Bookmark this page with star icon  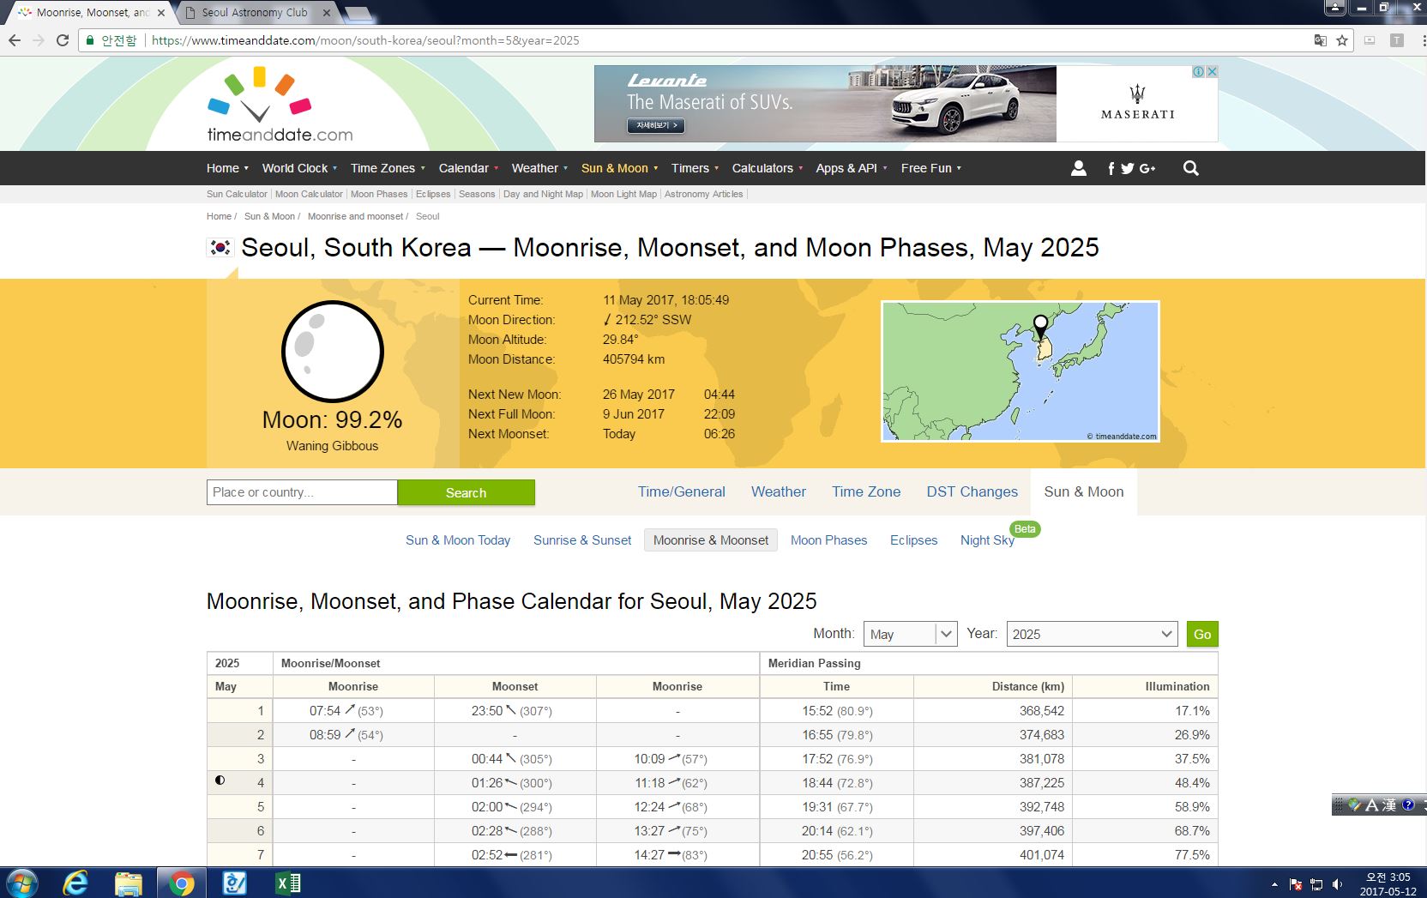pyautogui.click(x=1342, y=40)
